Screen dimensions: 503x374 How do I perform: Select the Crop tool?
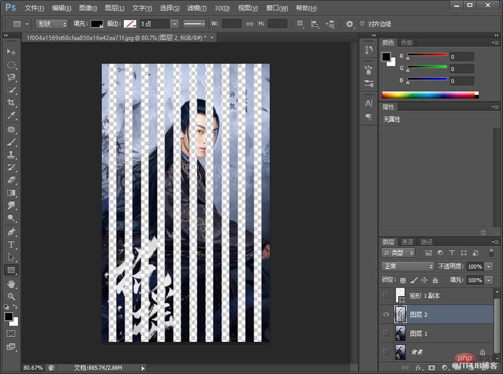[x=11, y=103]
